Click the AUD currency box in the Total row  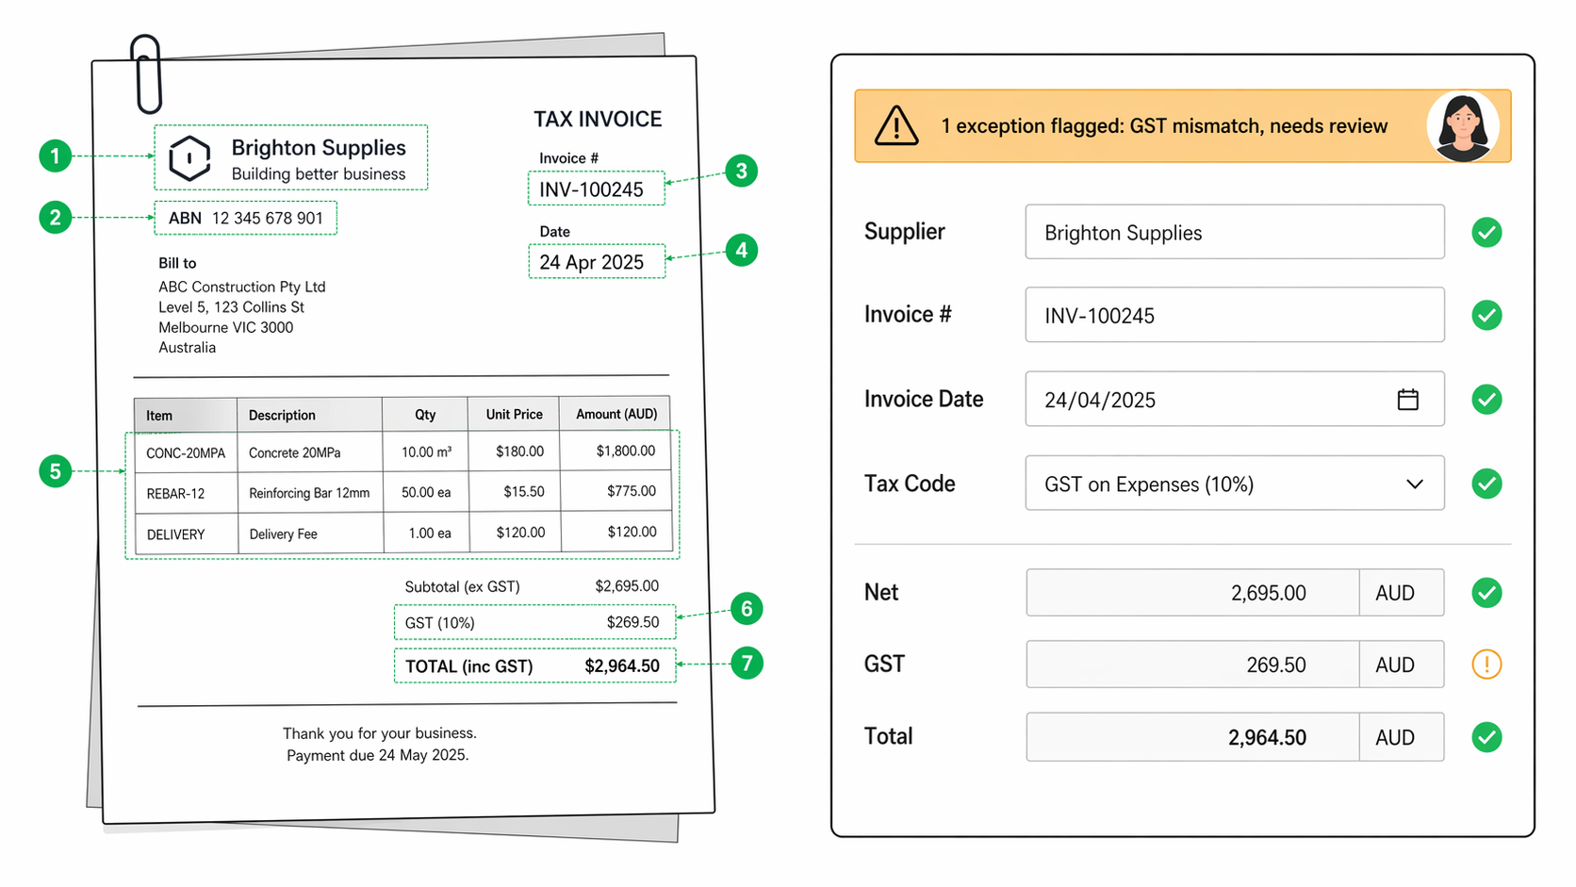click(1402, 737)
